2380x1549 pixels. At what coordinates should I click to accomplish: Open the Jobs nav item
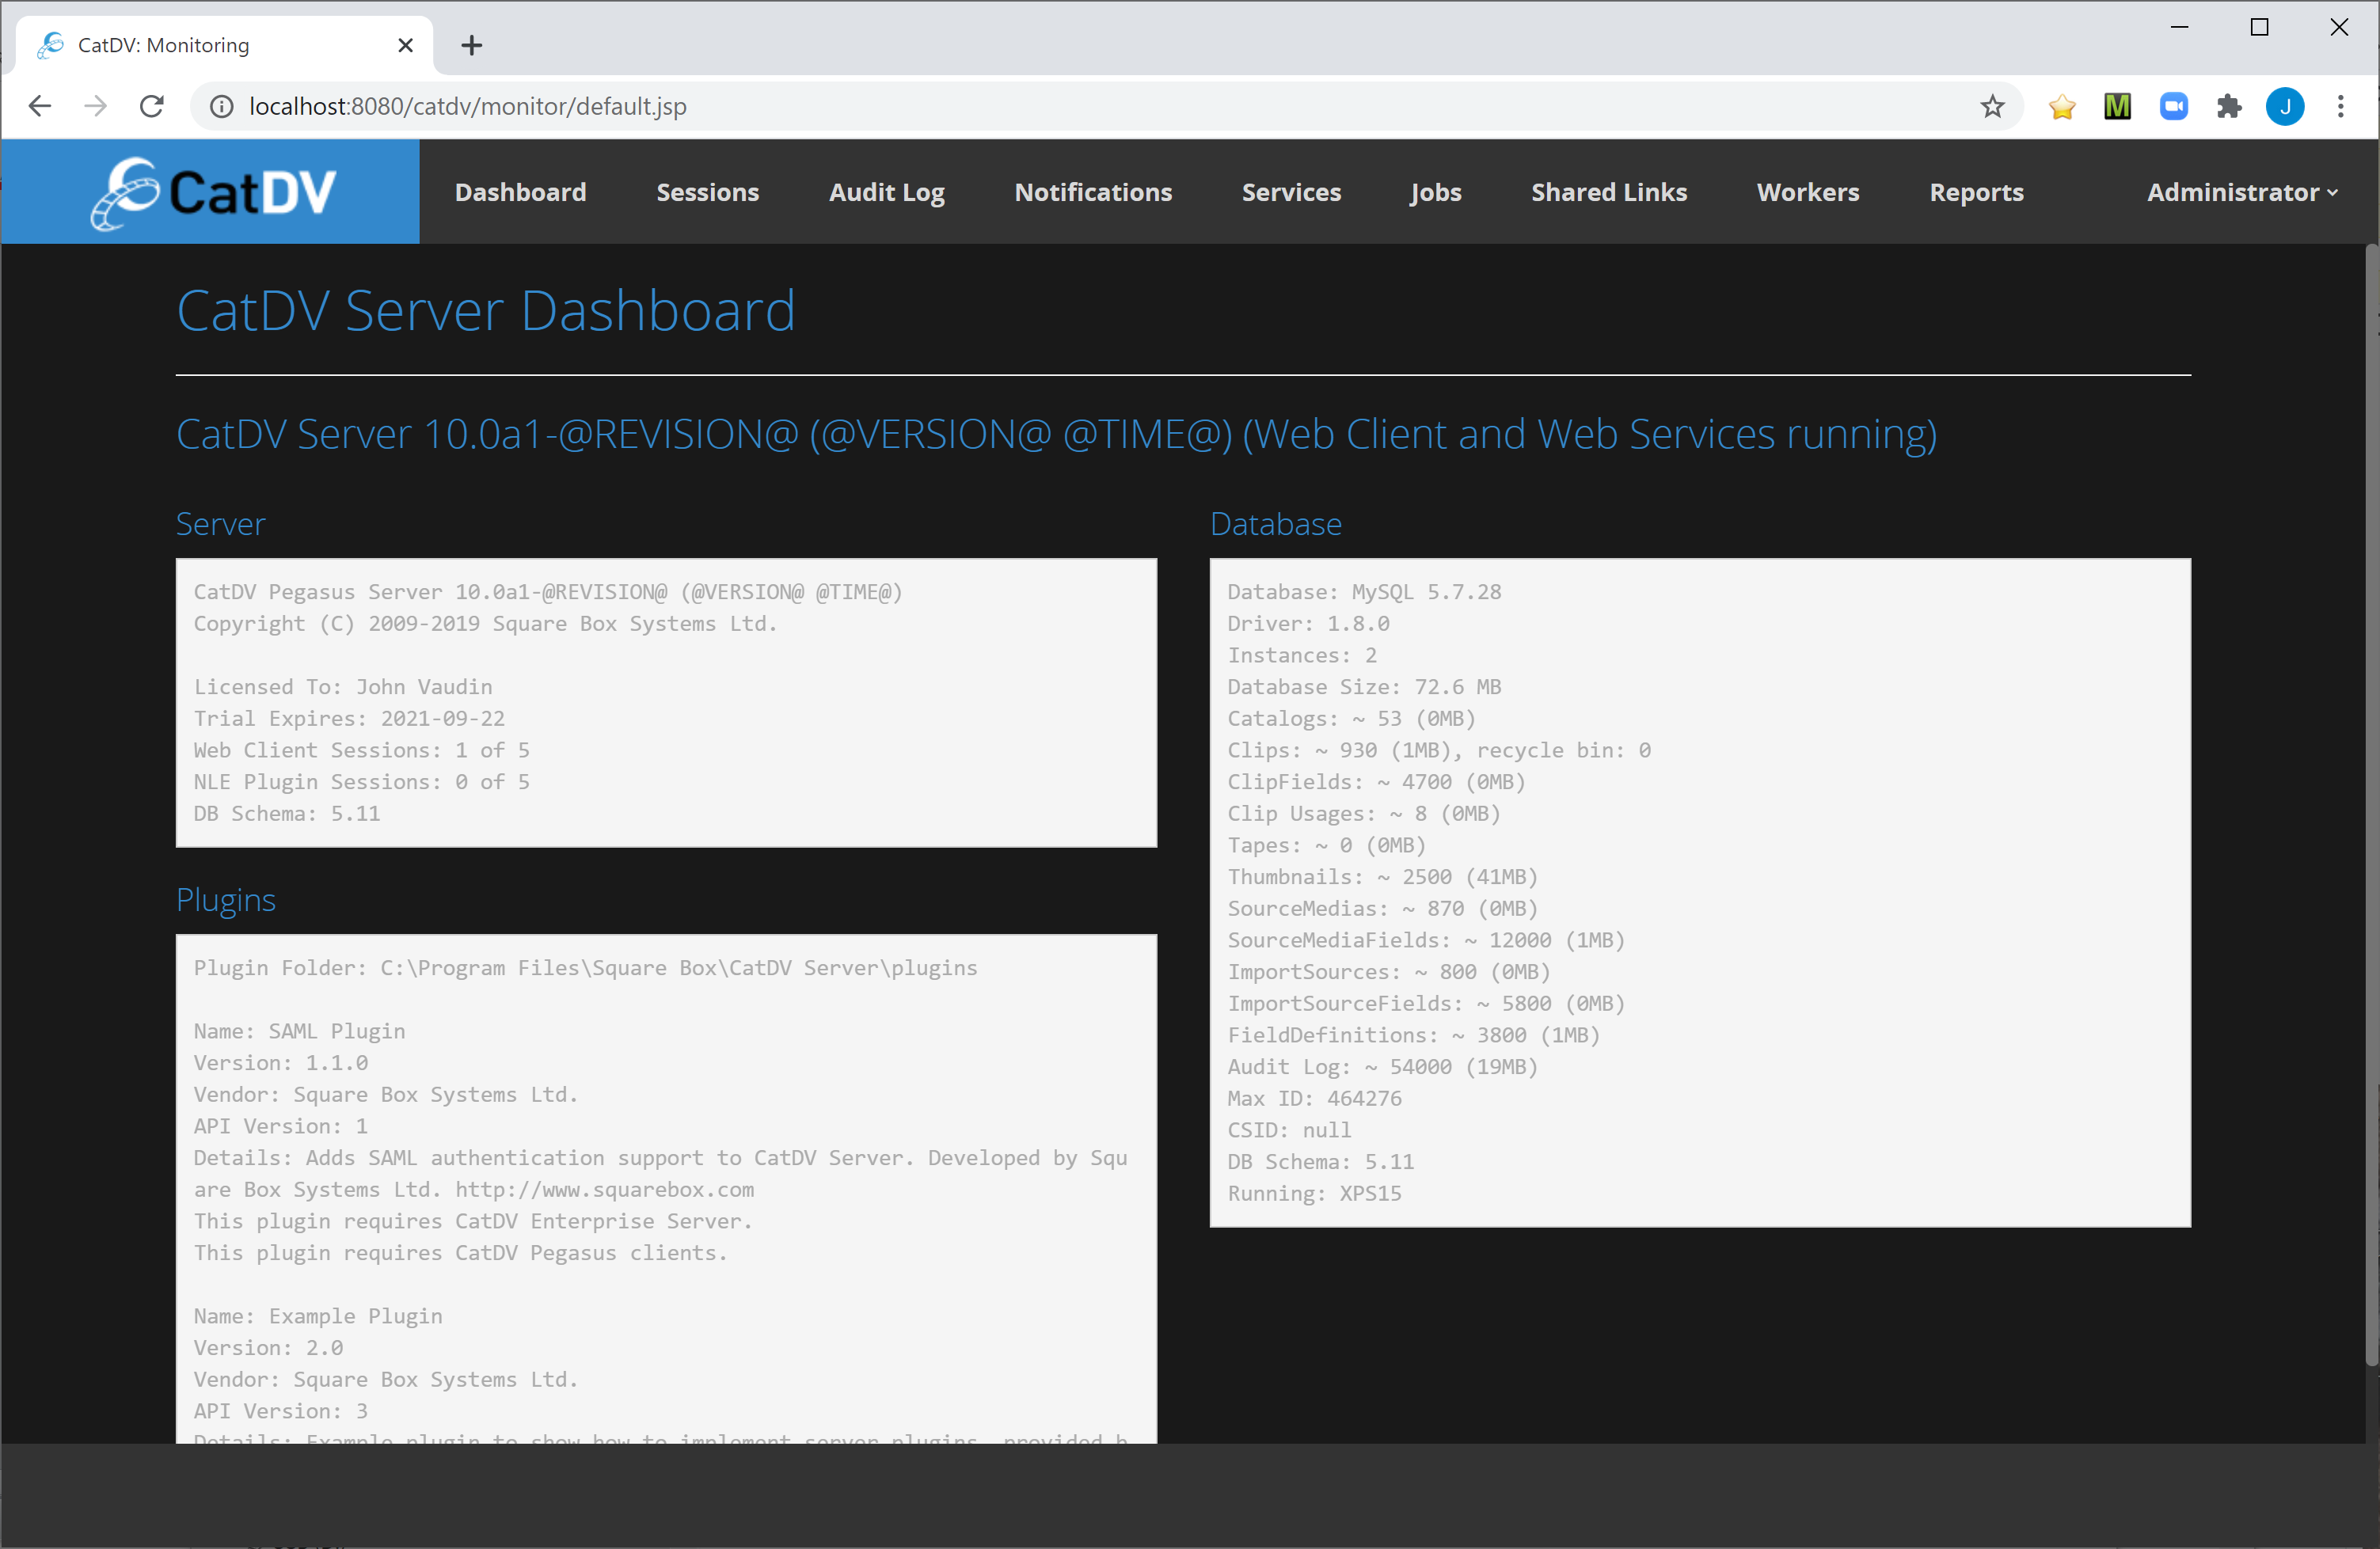coord(1435,192)
